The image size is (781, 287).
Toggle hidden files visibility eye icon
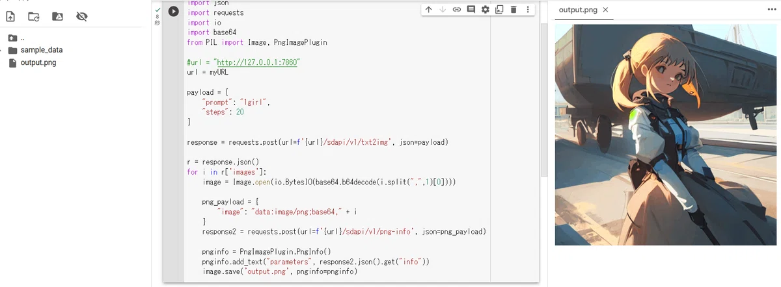(x=81, y=16)
